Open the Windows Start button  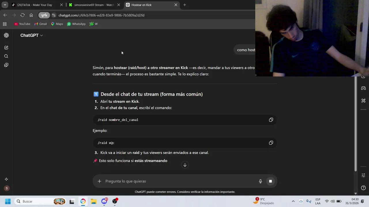click(8, 201)
